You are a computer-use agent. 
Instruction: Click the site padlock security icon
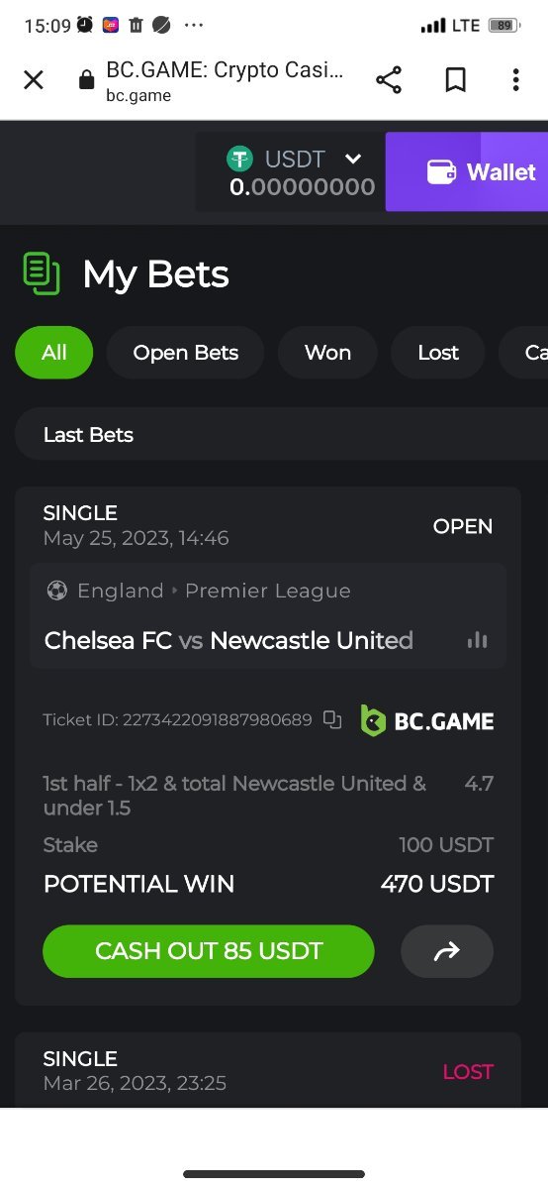(87, 80)
